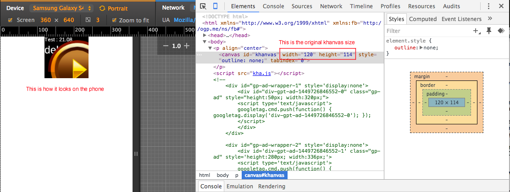This screenshot has height=192, width=510.
Task: Click the drawer resize grip handle
Action: pos(137,154)
